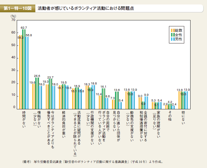Click the 女性 green legend swatch
Screen dimensions: 207x168
173,35
